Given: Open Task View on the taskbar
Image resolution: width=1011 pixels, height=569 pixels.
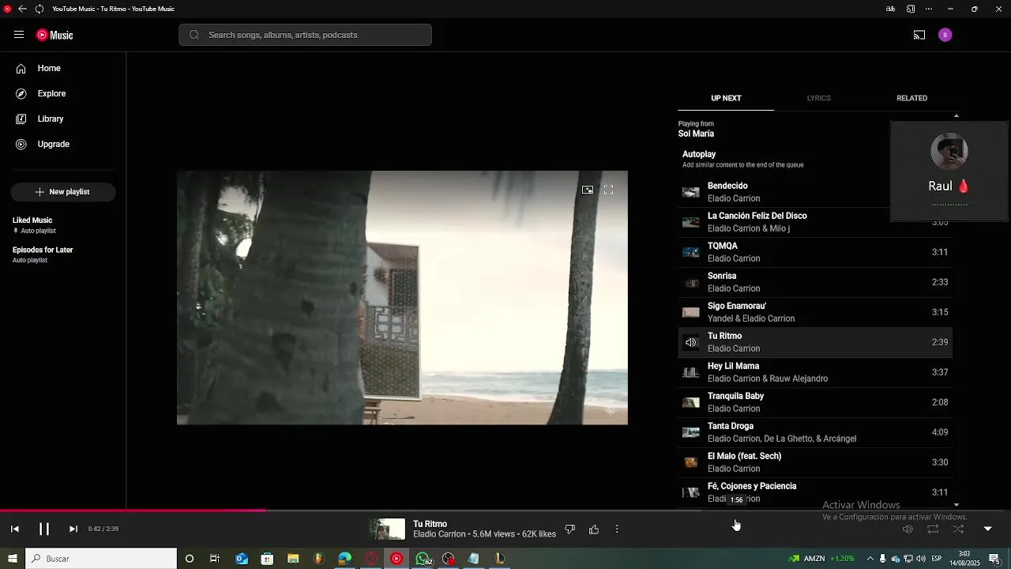Looking at the screenshot, I should point(215,559).
